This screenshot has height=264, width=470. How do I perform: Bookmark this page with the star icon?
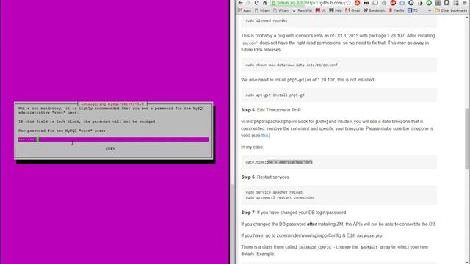[x=348, y=3]
